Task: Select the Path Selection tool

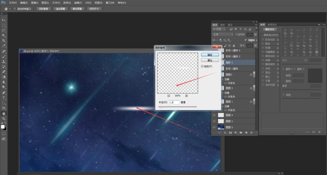Action: point(4,103)
